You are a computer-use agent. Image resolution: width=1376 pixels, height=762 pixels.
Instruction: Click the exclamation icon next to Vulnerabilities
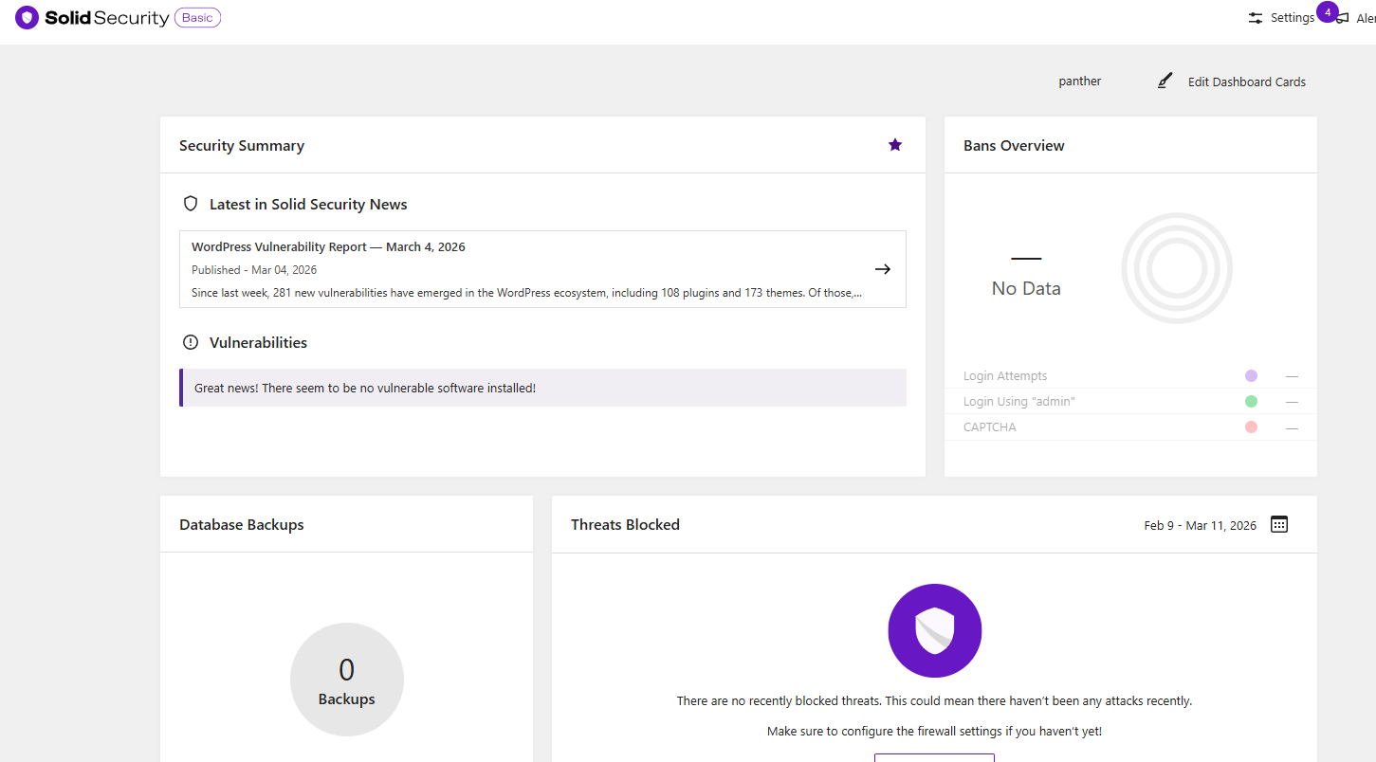[x=191, y=342]
